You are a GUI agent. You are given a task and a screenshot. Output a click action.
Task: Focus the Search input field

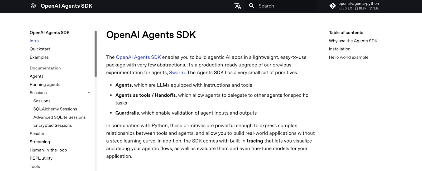point(281,6)
